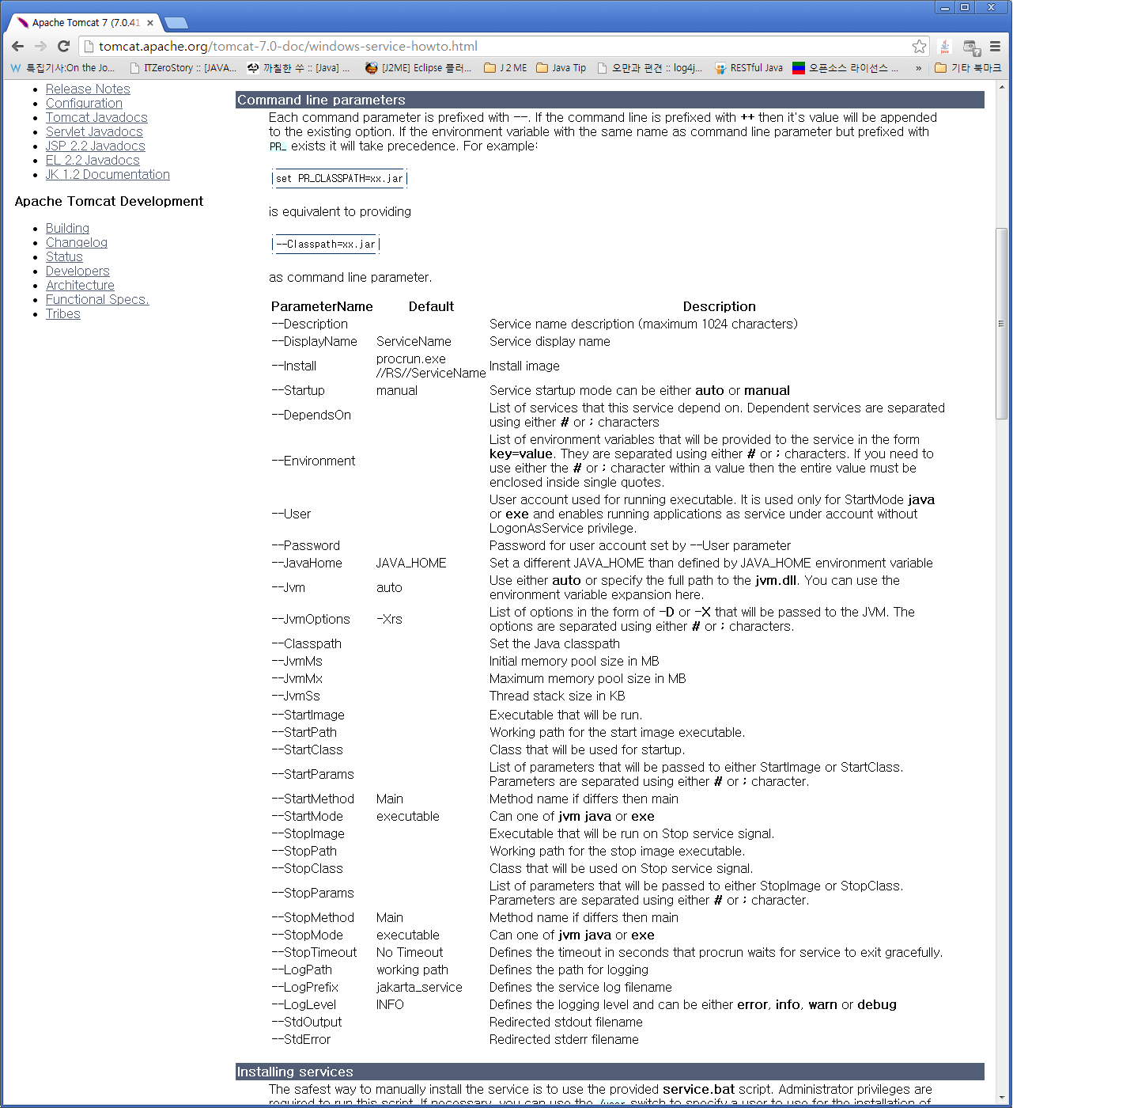1134x1108 pixels.
Task: Reload the Tomcat documentation page
Action: (64, 46)
